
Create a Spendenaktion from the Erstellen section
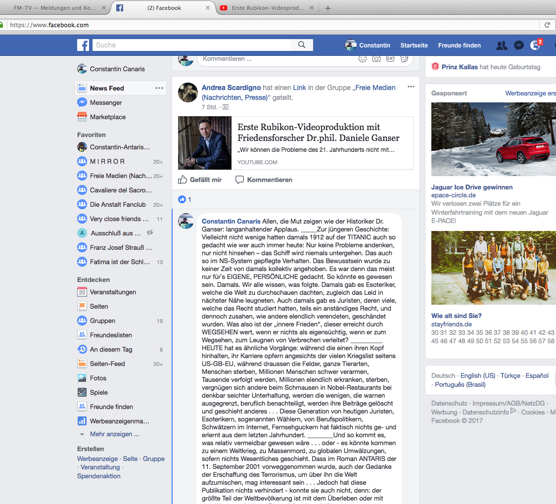(99, 476)
